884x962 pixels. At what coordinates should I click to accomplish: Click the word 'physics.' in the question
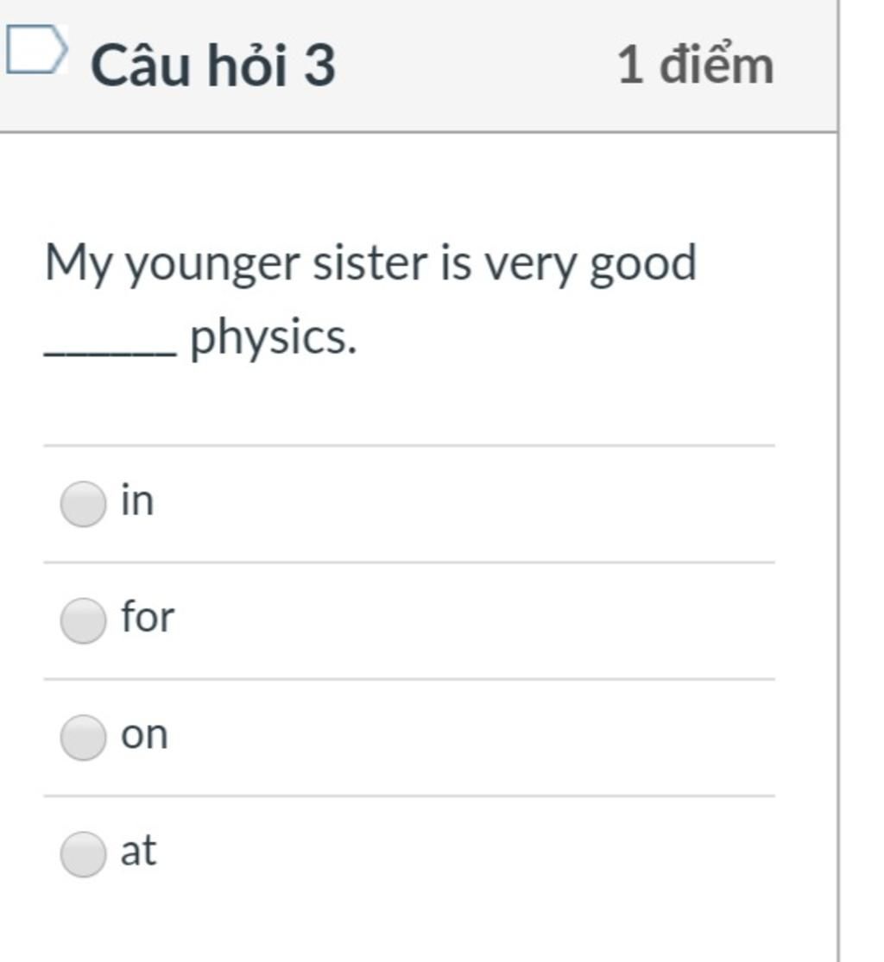tap(273, 337)
